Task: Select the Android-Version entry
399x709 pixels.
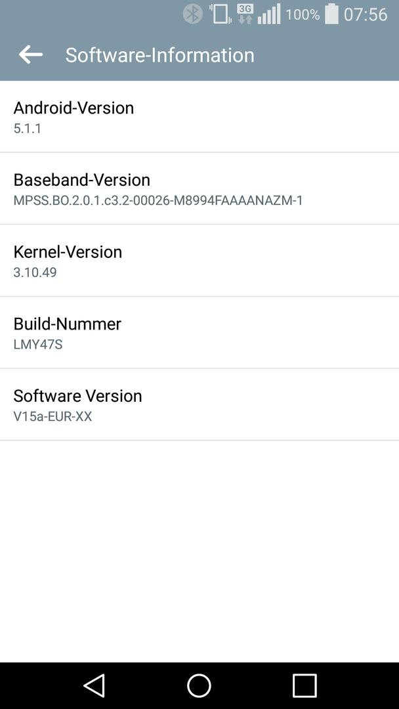Action: click(199, 117)
